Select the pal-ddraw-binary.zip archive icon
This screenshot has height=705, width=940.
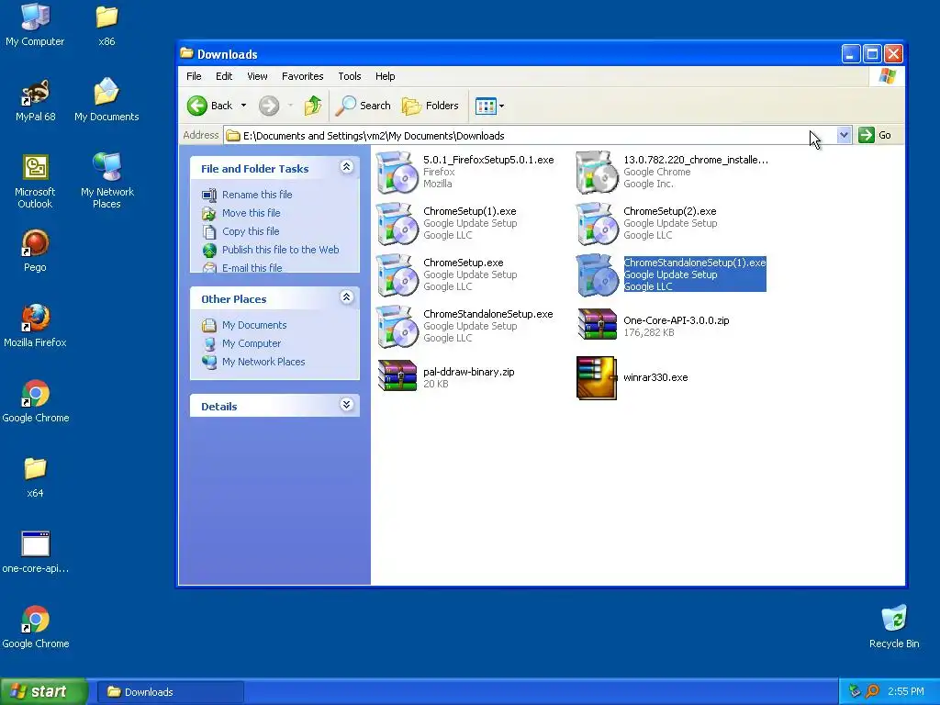(397, 375)
